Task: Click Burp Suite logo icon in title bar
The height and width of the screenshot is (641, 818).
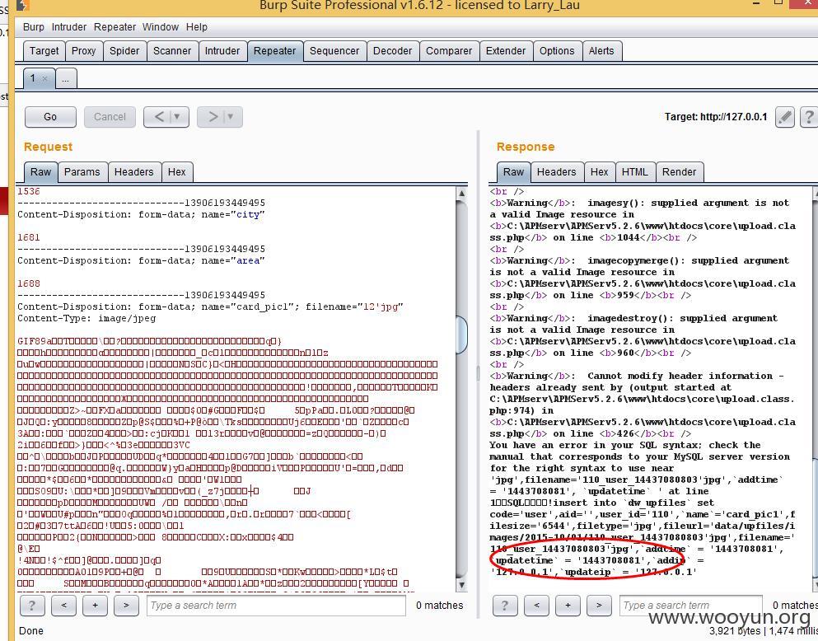Action: [23, 5]
